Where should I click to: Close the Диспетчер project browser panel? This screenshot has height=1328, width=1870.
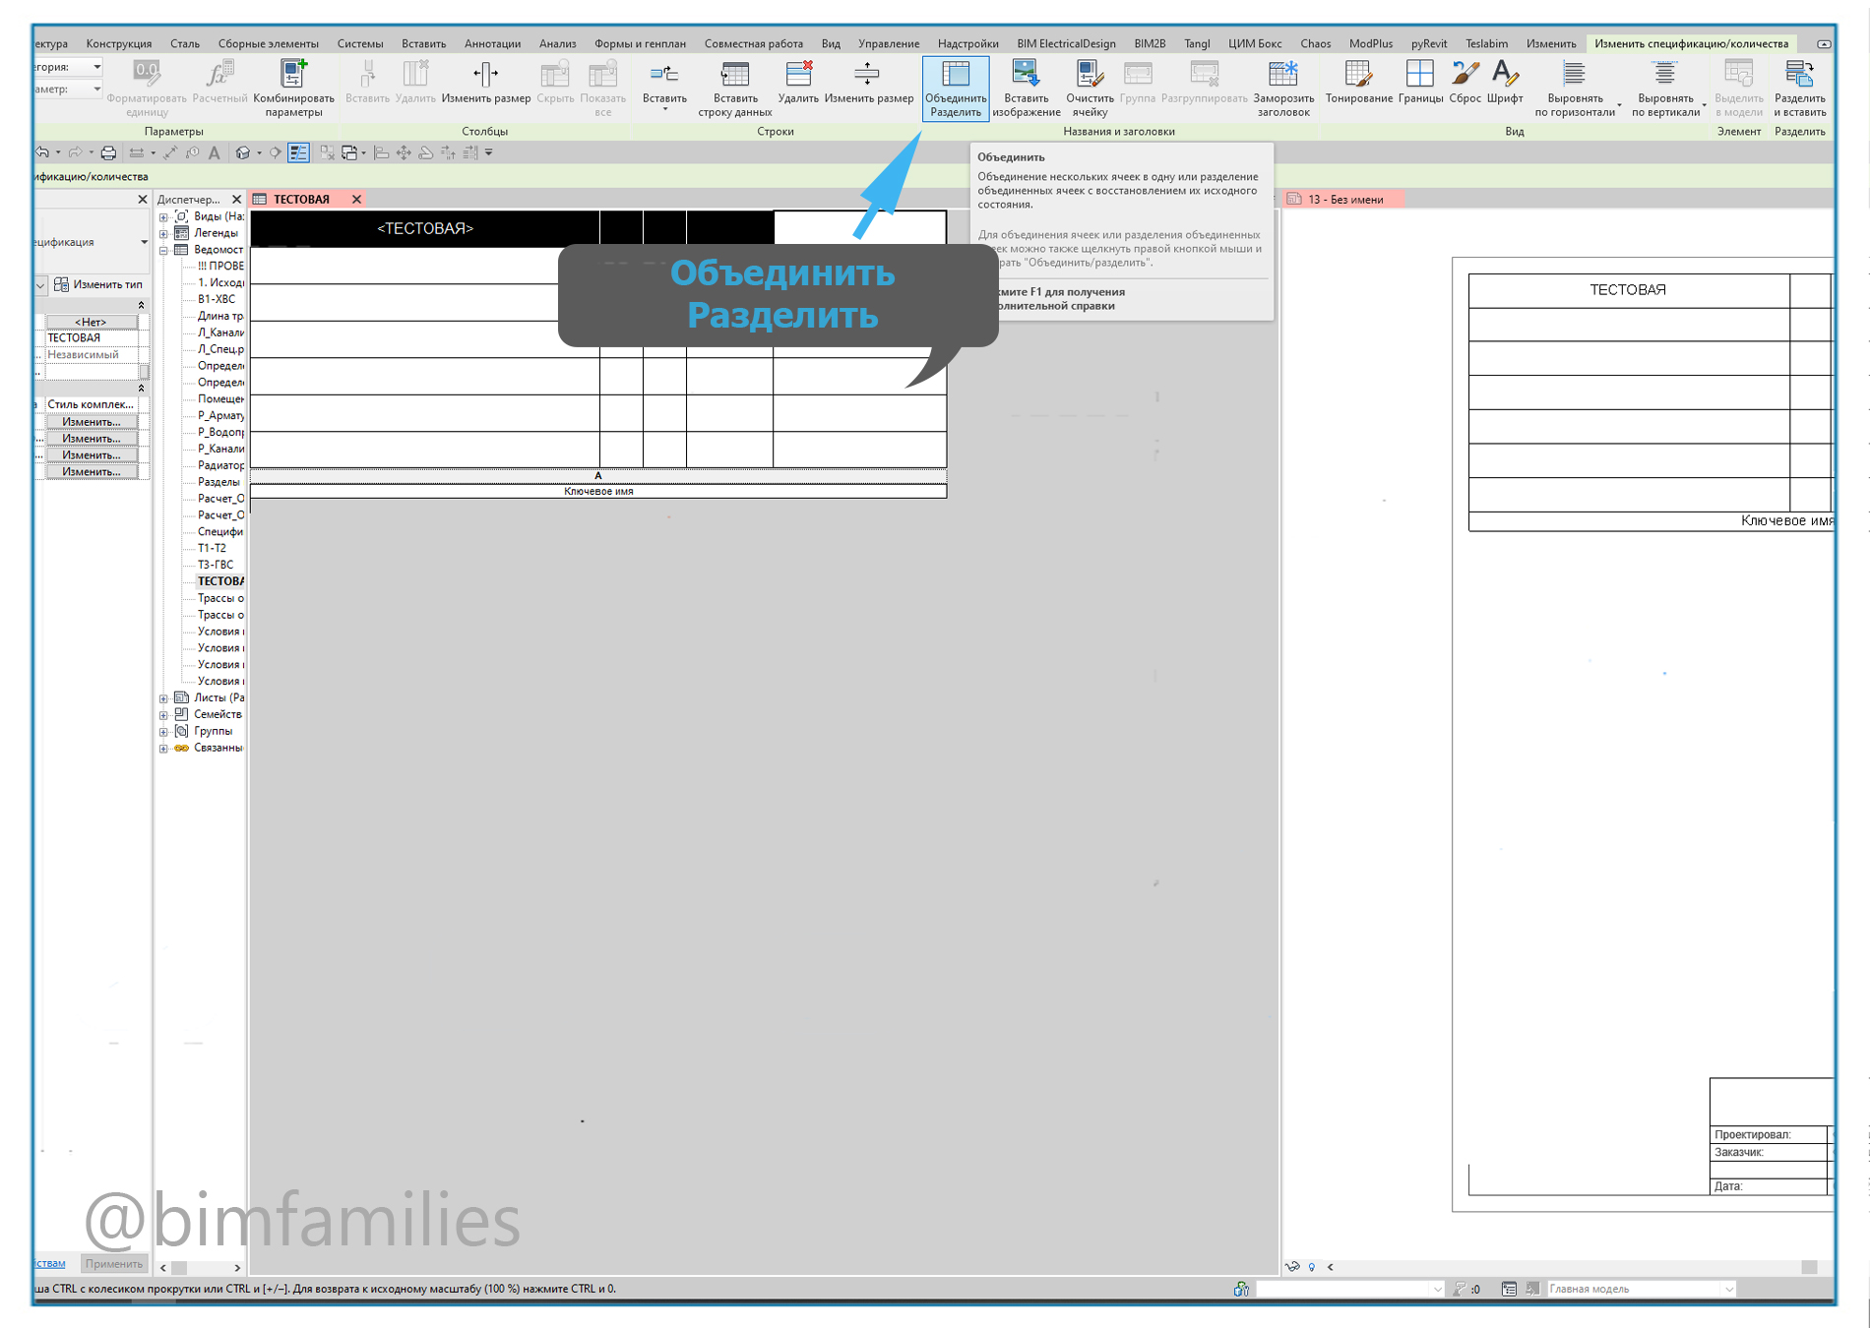tap(236, 200)
